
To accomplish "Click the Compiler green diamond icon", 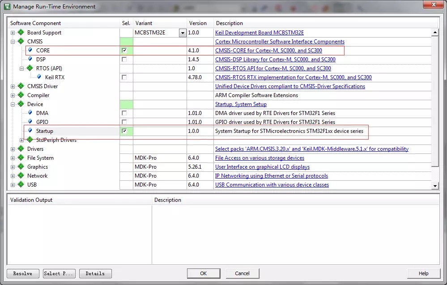I will [21, 95].
